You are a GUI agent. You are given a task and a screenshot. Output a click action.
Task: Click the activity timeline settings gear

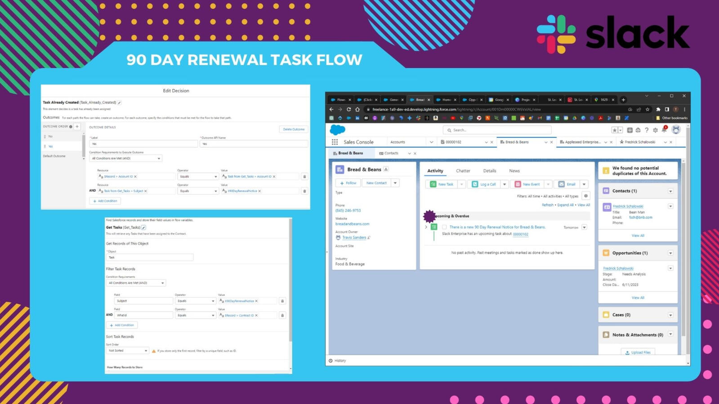585,196
